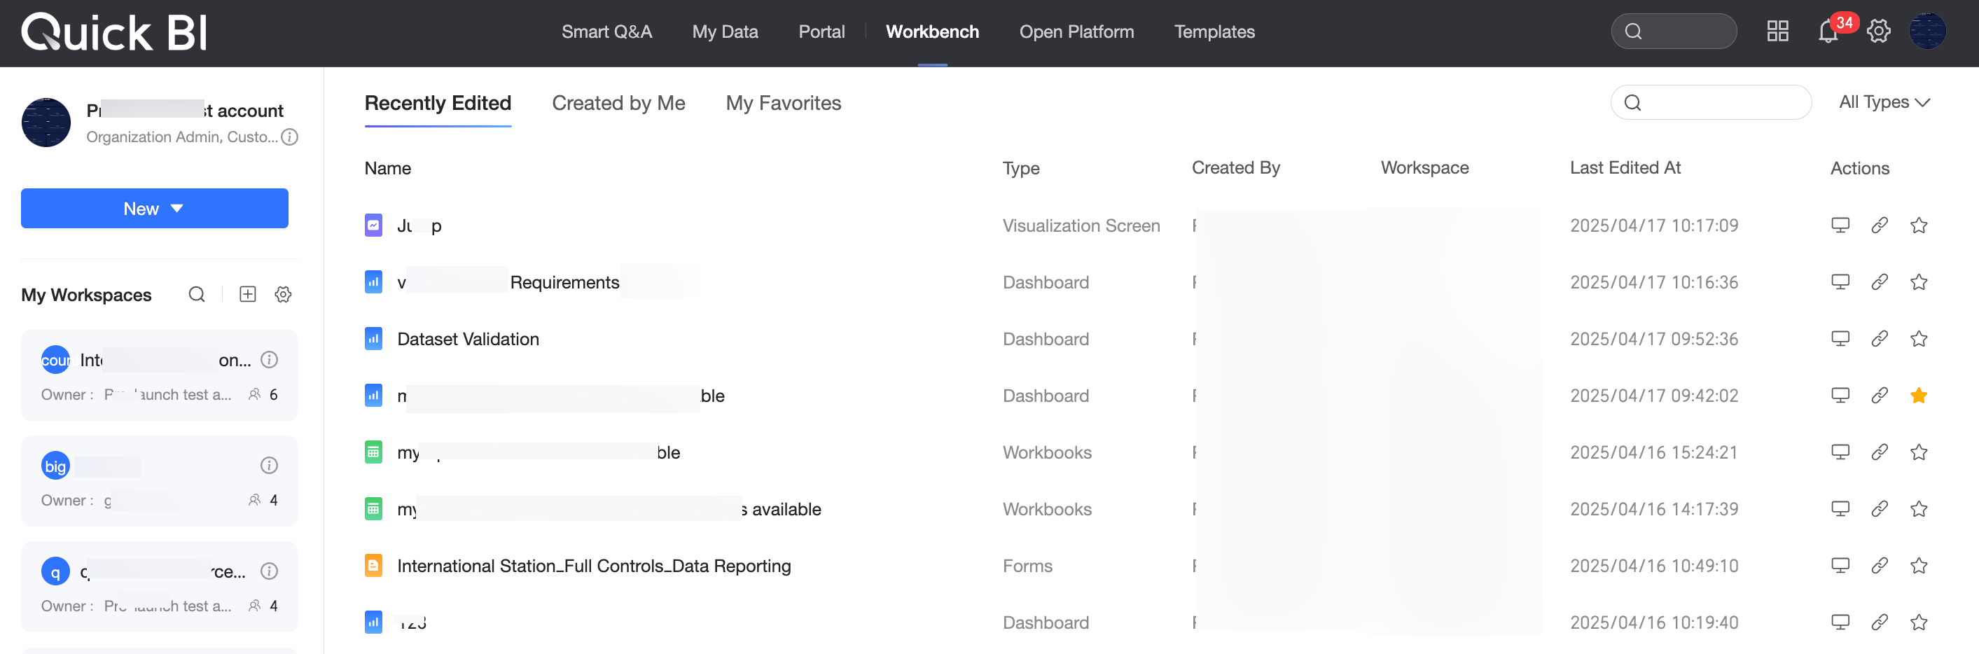The height and width of the screenshot is (654, 1979).
Task: Favorite the workbook edited 14:17:39
Action: click(x=1918, y=509)
